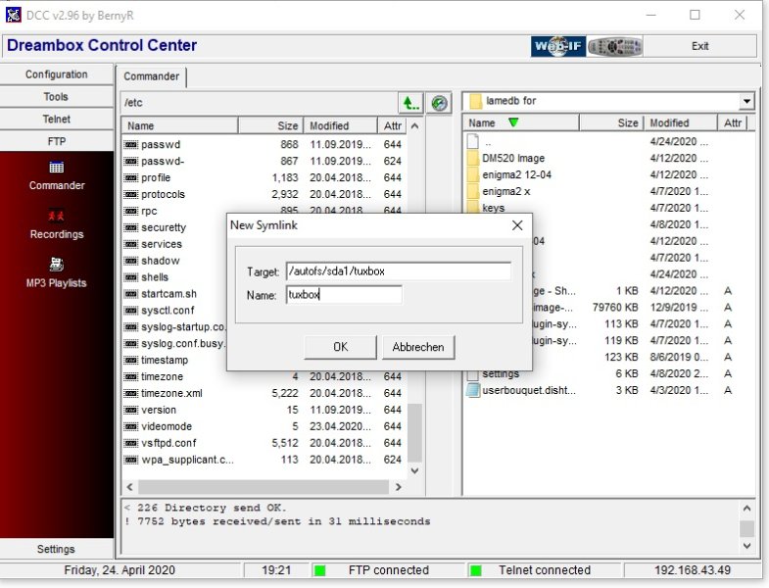Open the Tools menu item
The image size is (769, 588).
pos(57,97)
